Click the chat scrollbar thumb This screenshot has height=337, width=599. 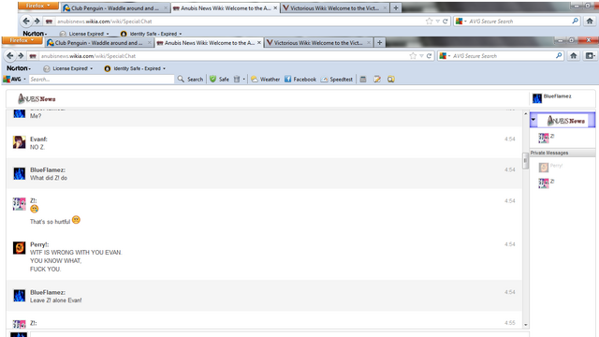point(526,160)
